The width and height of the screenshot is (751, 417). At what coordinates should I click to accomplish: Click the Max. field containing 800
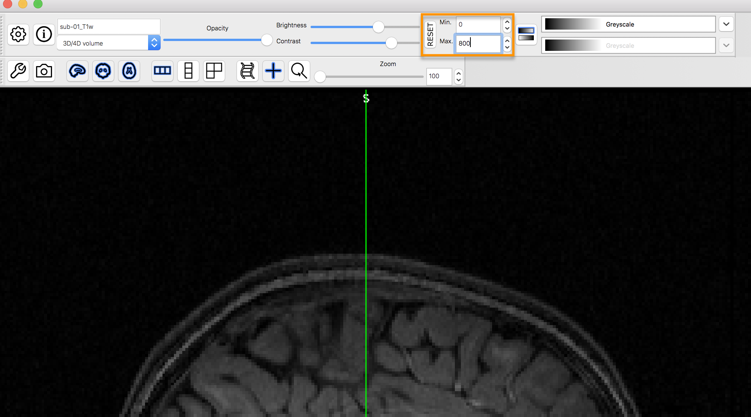[x=478, y=43]
